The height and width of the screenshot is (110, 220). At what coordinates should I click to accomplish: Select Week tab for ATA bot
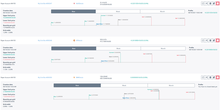click(119, 49)
